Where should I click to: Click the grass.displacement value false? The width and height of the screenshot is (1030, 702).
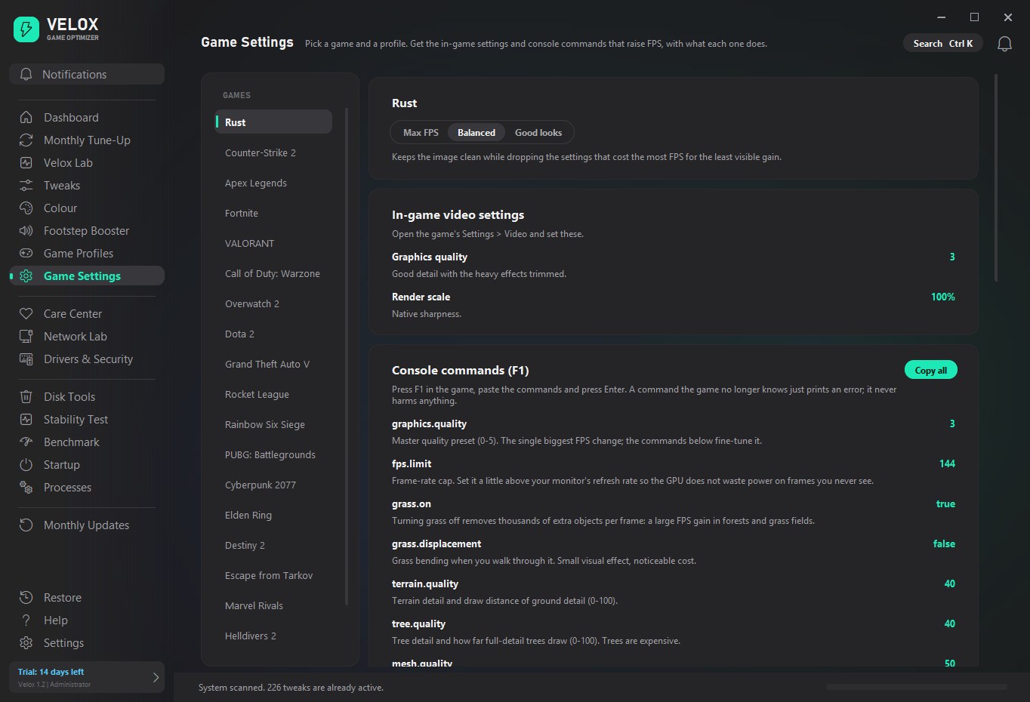pyautogui.click(x=944, y=543)
